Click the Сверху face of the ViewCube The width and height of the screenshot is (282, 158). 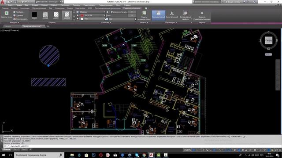pyautogui.click(x=268, y=40)
